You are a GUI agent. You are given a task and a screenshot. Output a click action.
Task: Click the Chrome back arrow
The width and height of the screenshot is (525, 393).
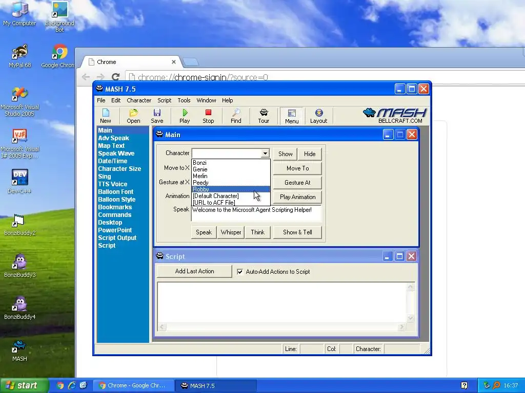pos(86,77)
